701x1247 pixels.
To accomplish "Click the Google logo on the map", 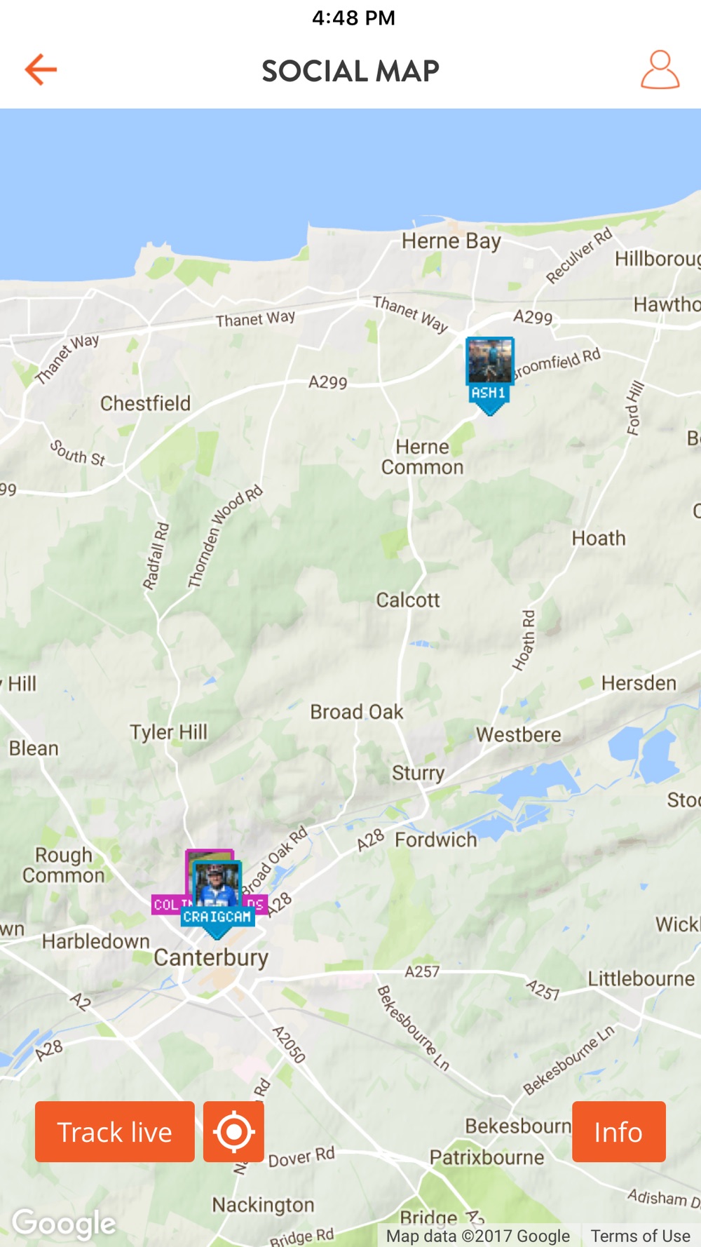I will [x=64, y=1223].
